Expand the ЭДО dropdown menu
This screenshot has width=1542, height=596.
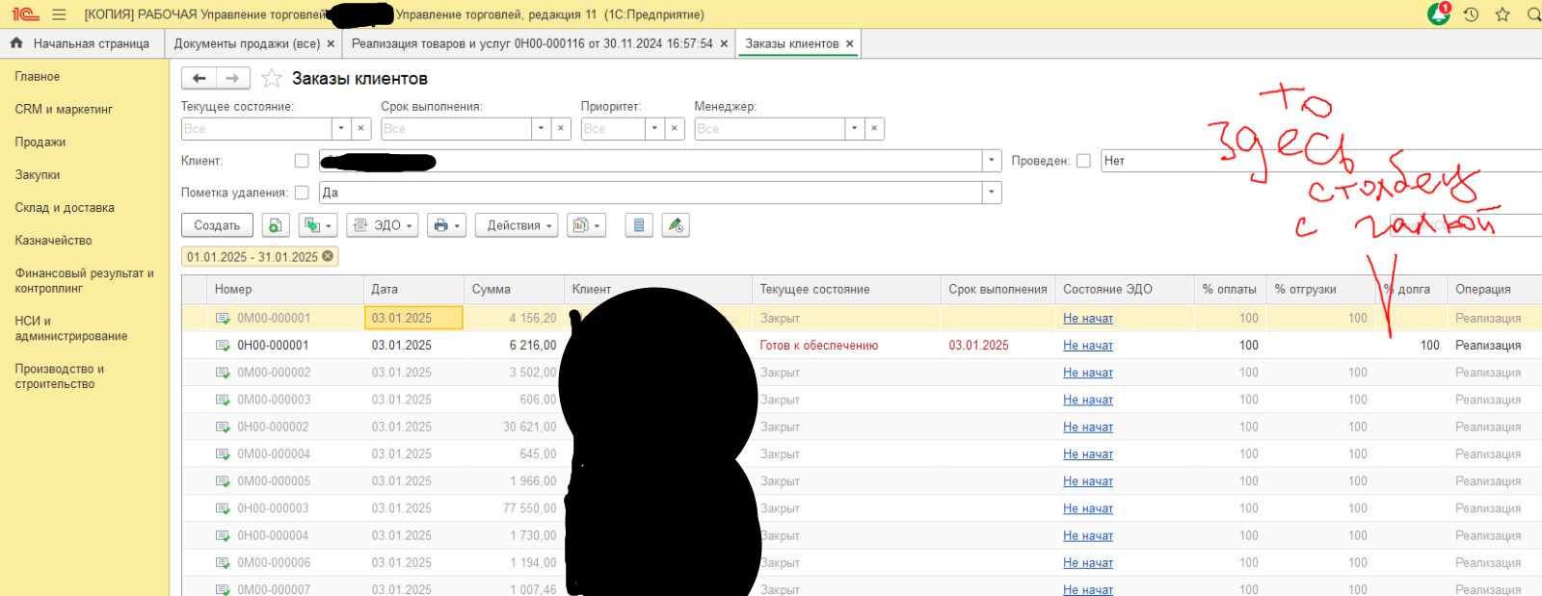[x=383, y=225]
